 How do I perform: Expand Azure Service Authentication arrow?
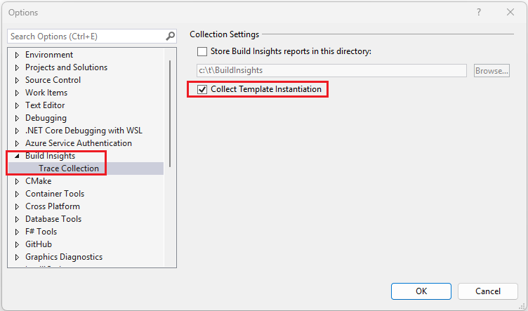pyautogui.click(x=17, y=143)
